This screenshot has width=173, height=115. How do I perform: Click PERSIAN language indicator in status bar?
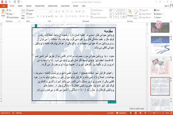pyautogui.click(x=19, y=113)
